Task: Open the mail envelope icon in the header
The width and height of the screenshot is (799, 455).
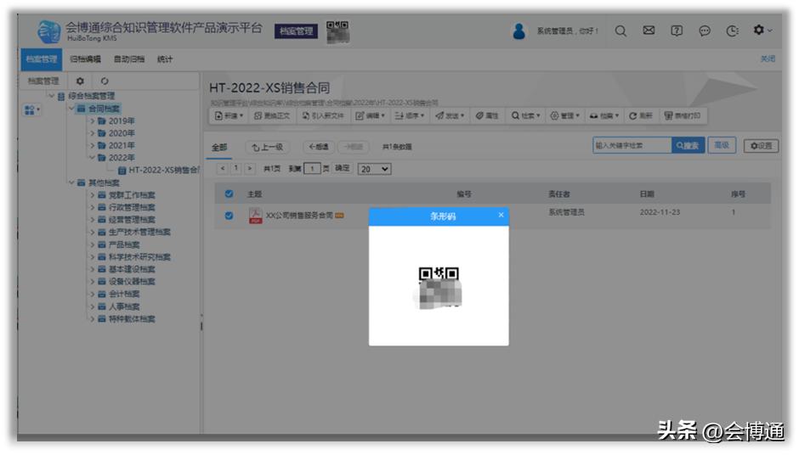Action: [649, 31]
